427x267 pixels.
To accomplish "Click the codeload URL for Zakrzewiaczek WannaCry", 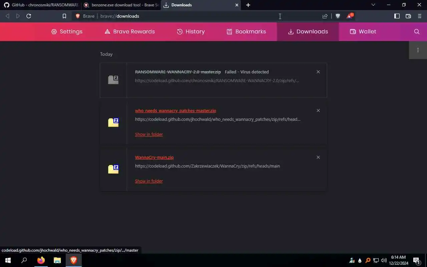I will [207, 166].
